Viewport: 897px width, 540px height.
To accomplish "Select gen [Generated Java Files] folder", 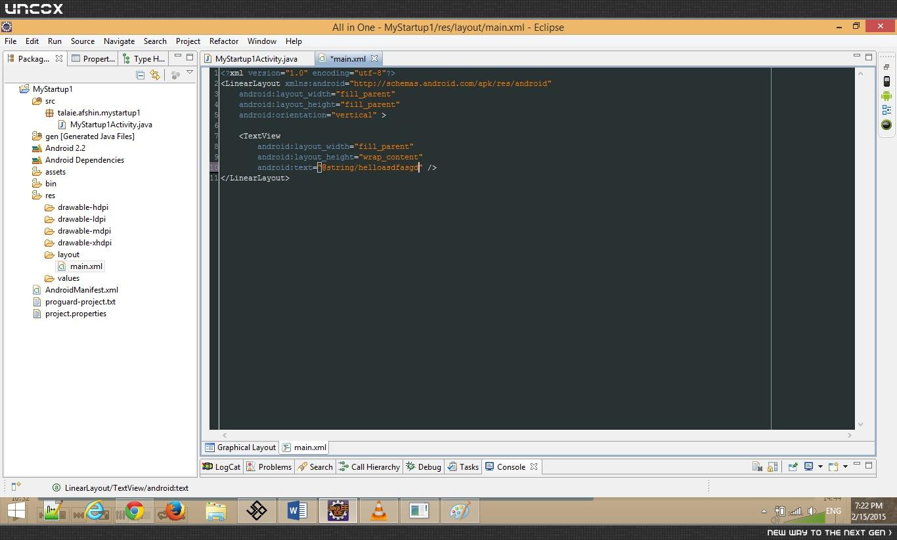I will 89,136.
